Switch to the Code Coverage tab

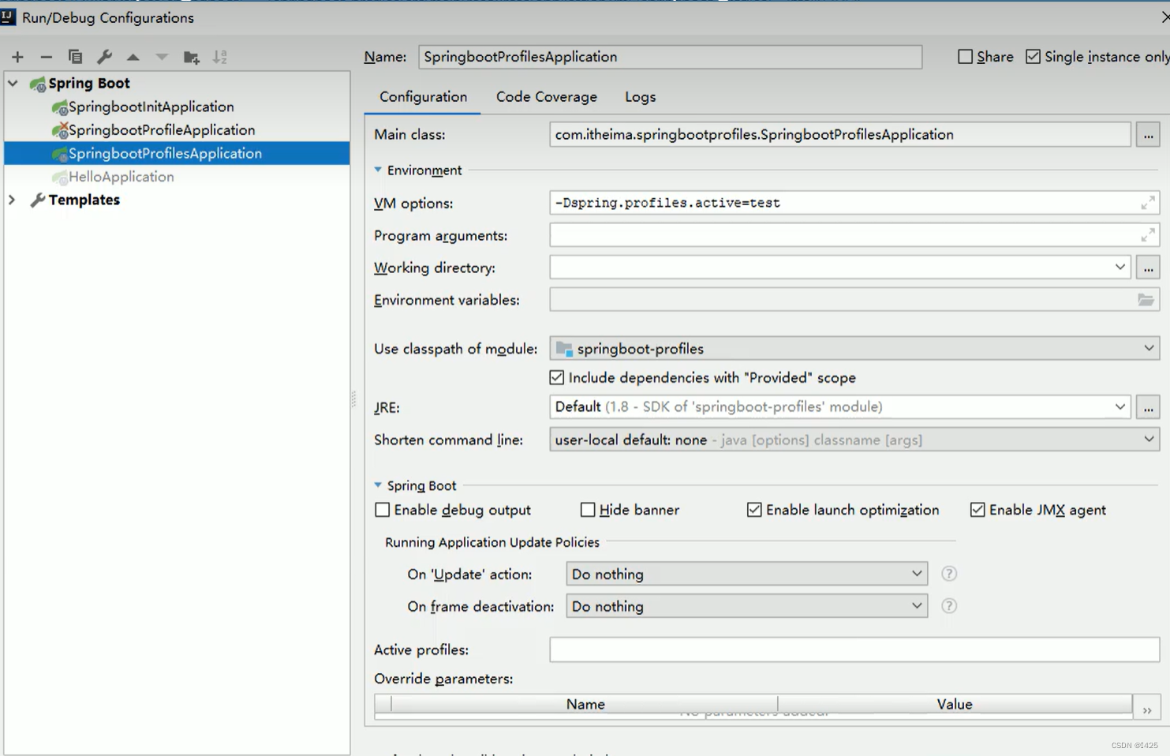point(547,97)
